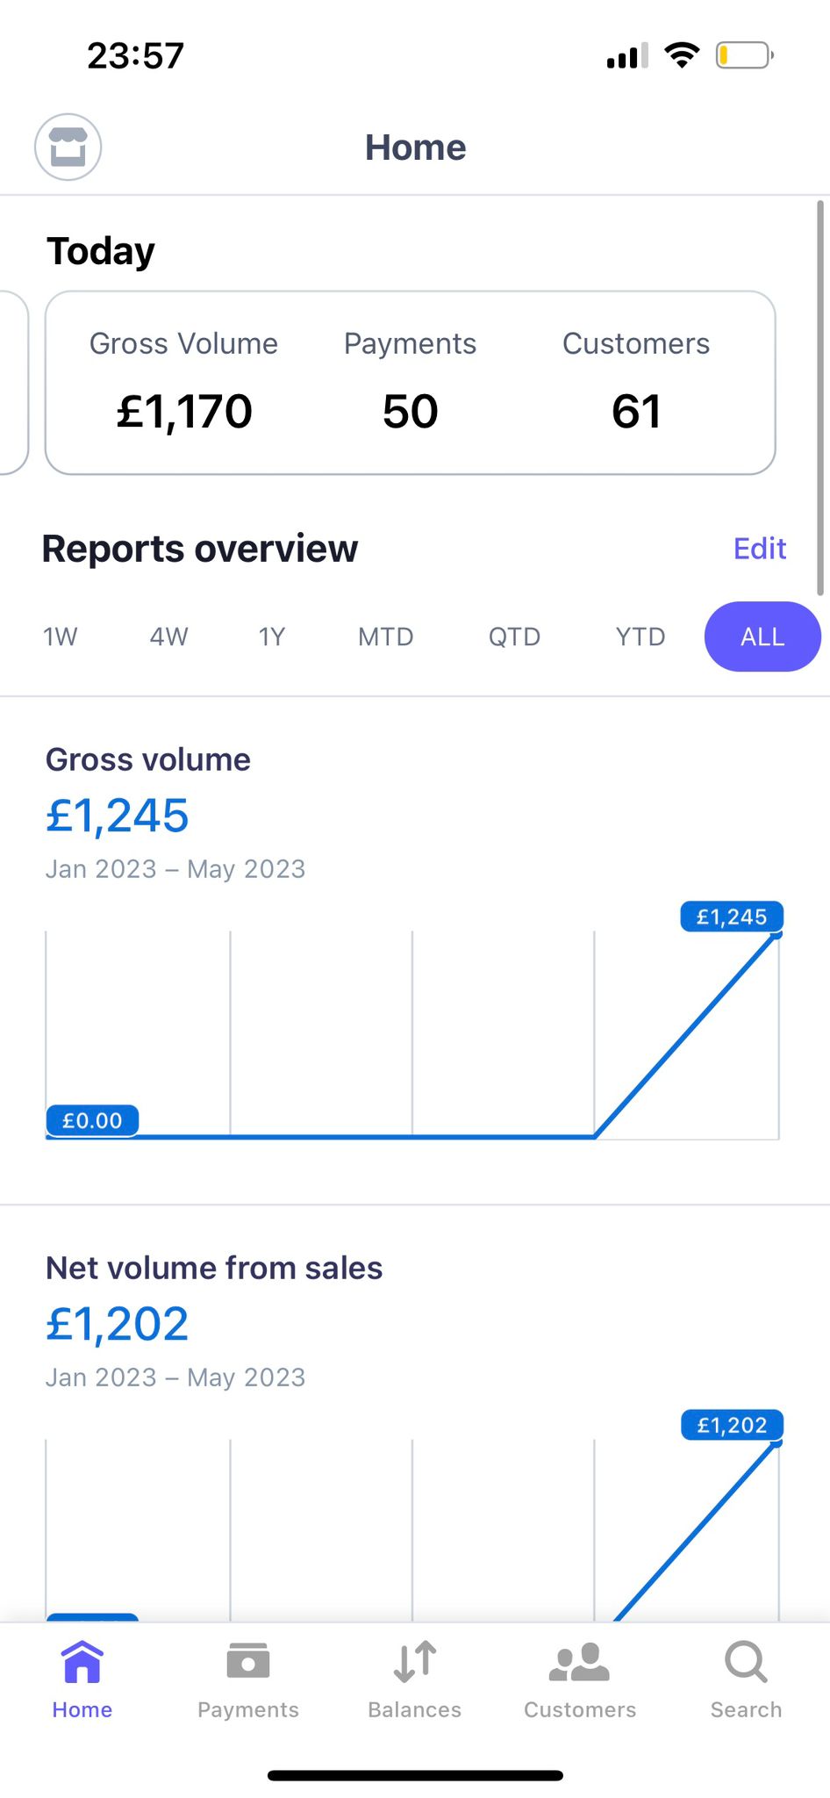View Balances via the arrows icon
The width and height of the screenshot is (830, 1798).
click(x=414, y=1661)
